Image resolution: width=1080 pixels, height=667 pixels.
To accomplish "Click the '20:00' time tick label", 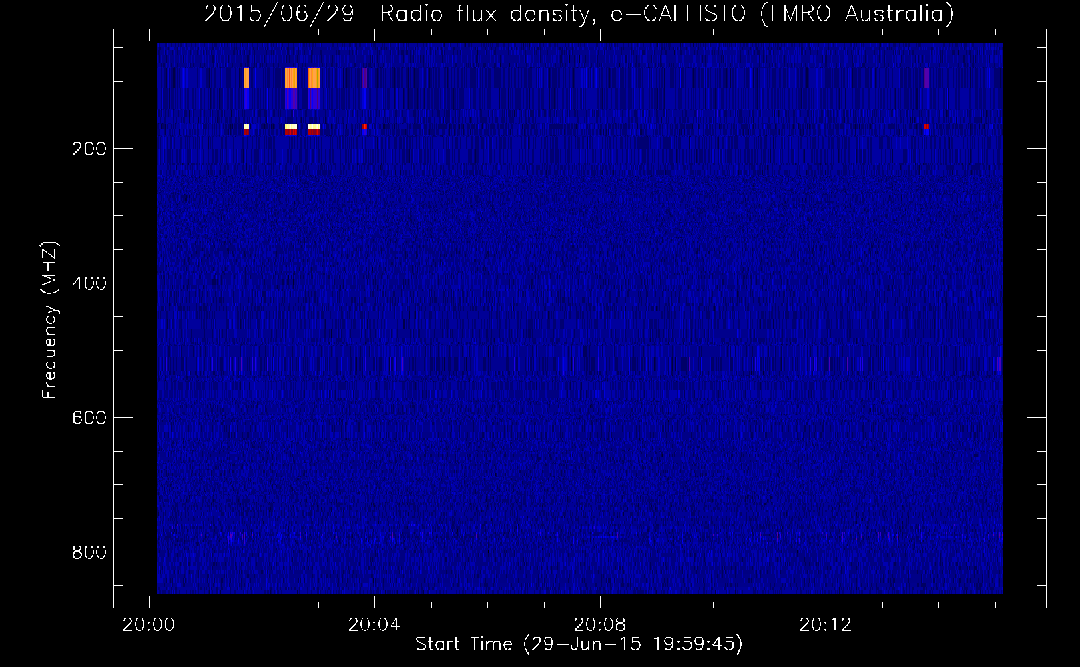I will (149, 624).
